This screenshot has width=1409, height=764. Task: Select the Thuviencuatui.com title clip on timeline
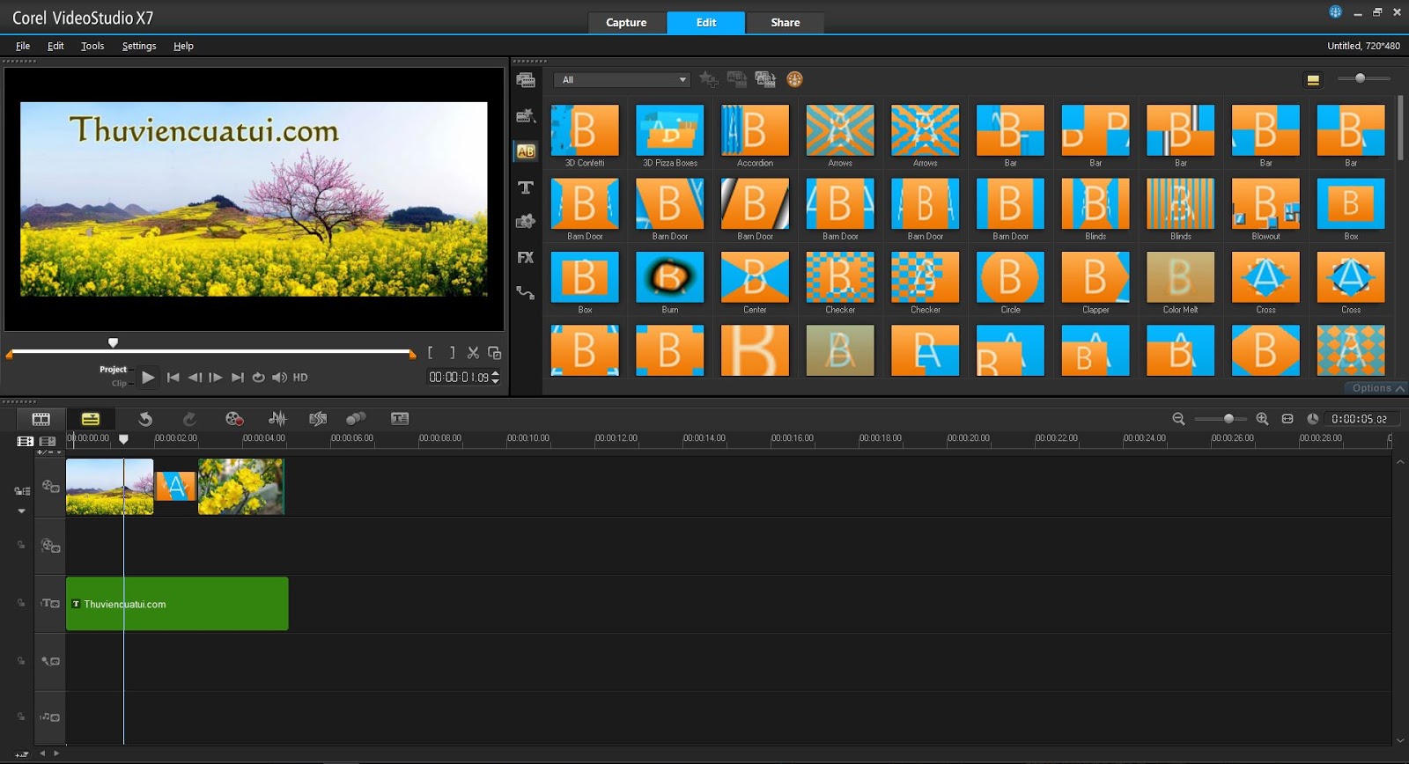tap(177, 604)
